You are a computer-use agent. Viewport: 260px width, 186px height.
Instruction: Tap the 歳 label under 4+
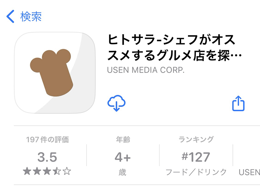coord(122,172)
